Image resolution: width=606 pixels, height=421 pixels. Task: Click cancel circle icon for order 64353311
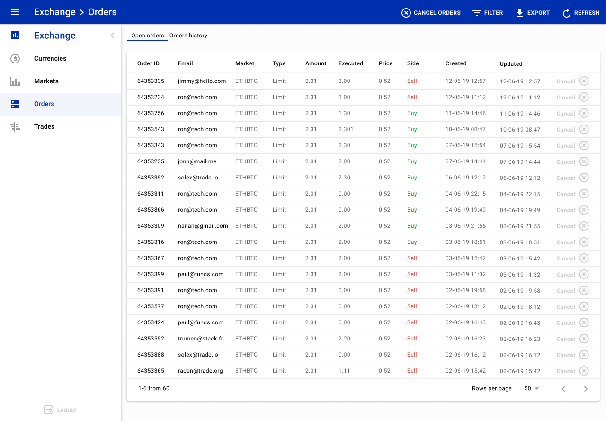coord(584,194)
